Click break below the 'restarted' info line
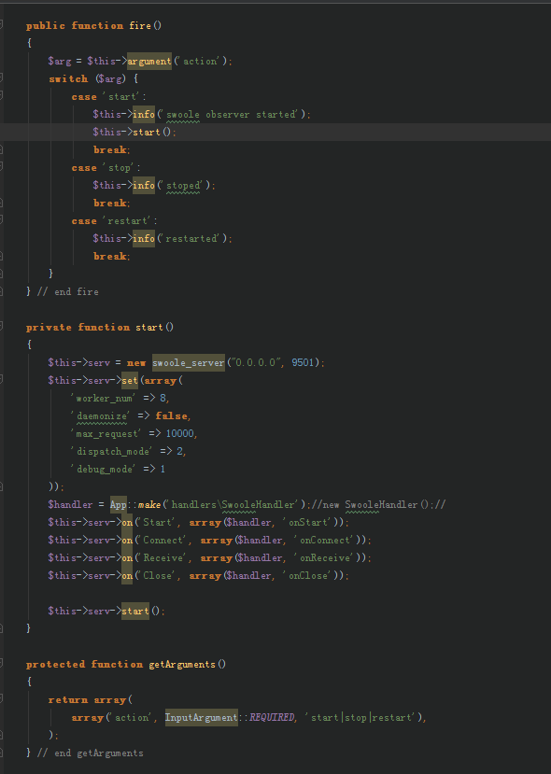This screenshot has width=551, height=774. [111, 257]
